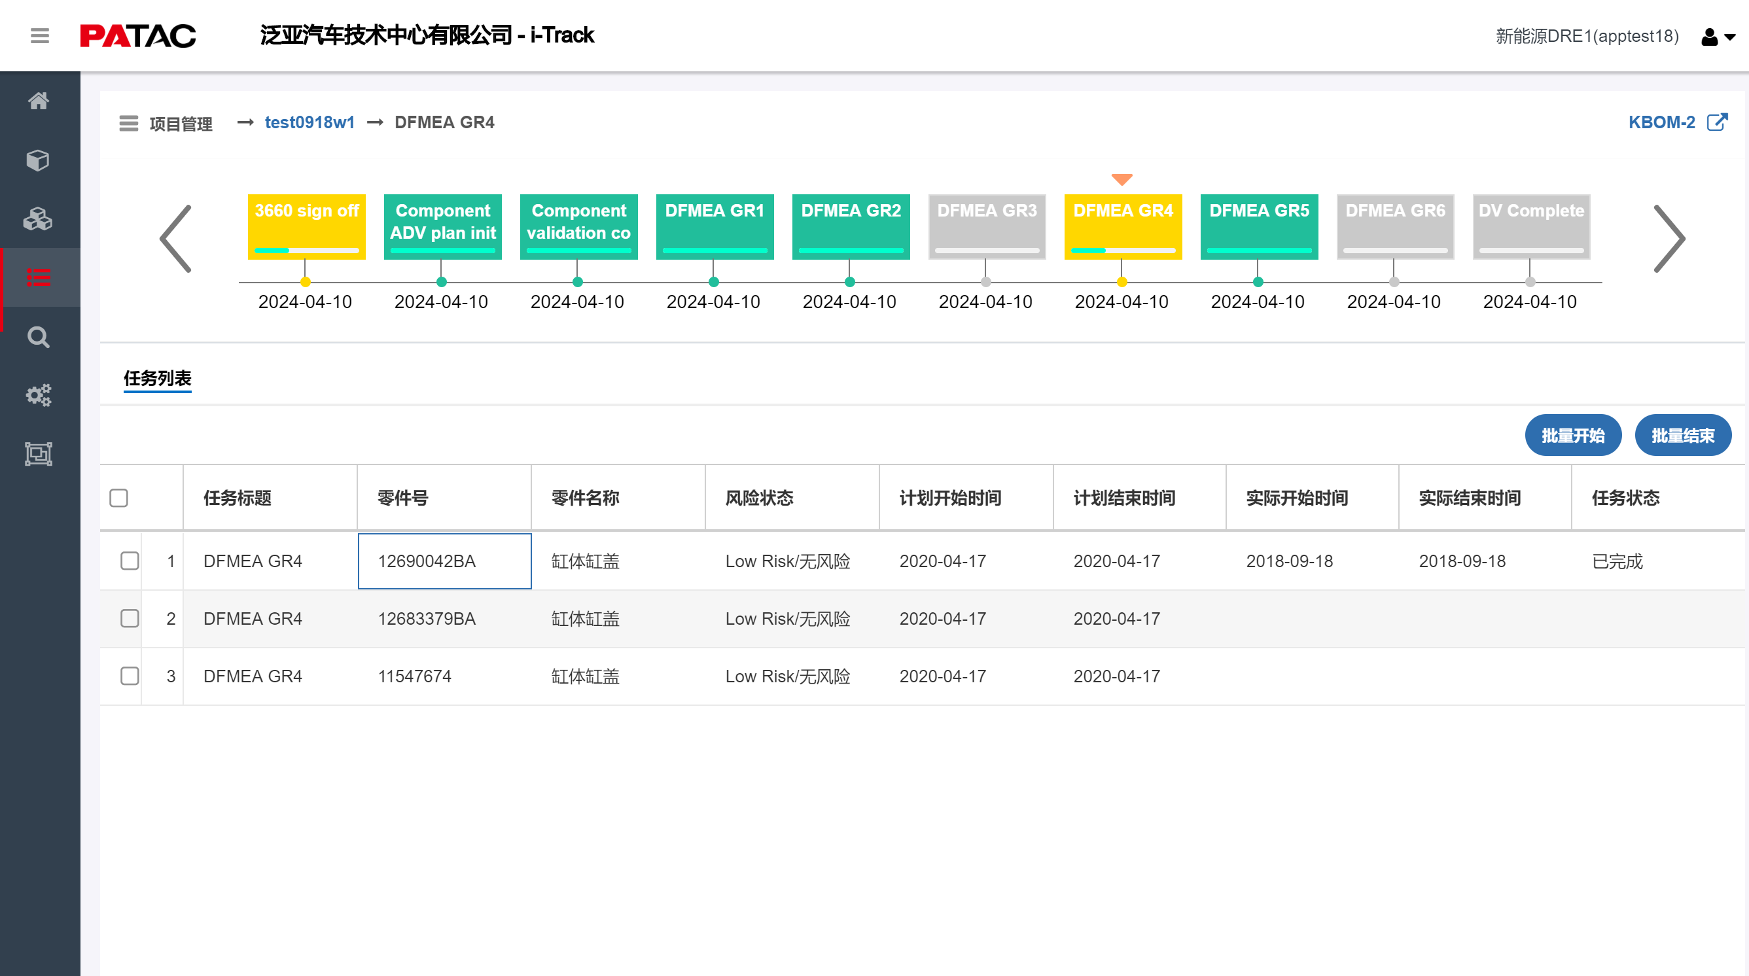Expand the user account dropdown caret
This screenshot has height=976, width=1749.
point(1730,37)
